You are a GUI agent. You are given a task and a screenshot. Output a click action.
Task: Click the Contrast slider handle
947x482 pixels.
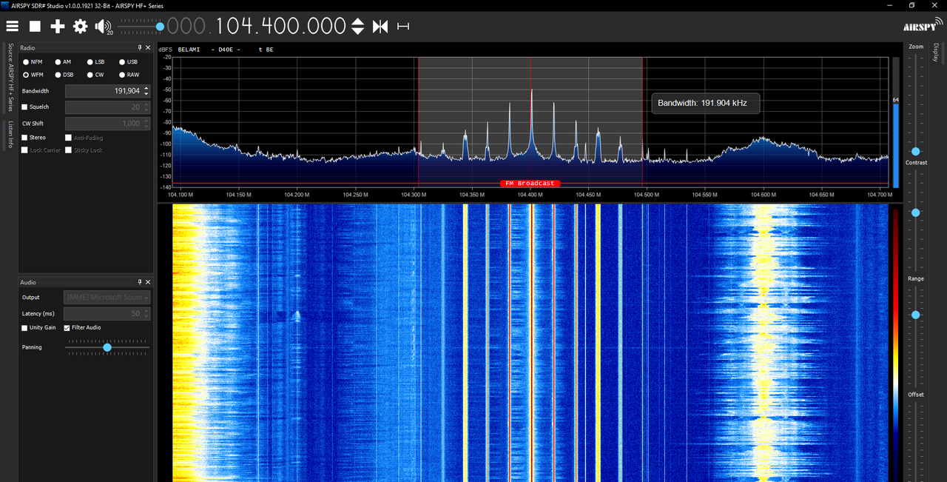[916, 212]
